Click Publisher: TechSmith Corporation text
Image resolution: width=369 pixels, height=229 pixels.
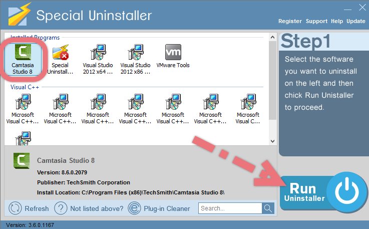click(84, 182)
